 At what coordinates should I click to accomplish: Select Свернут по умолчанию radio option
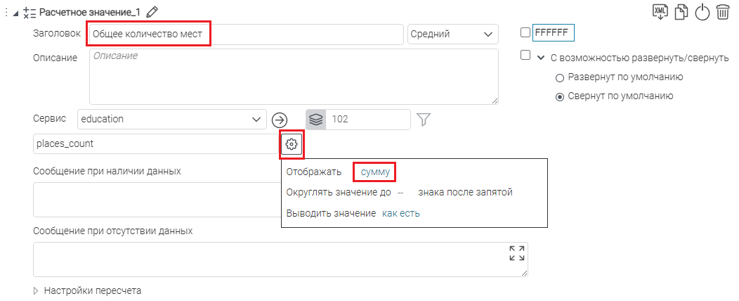pyautogui.click(x=560, y=96)
